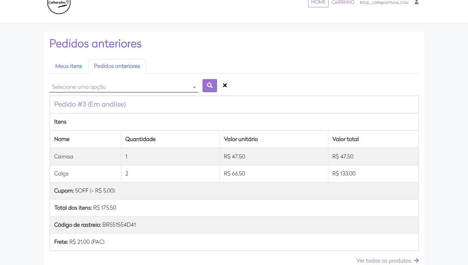Click the dropdown caret arrow in filter
This screenshot has height=265, width=468.
[x=194, y=87]
